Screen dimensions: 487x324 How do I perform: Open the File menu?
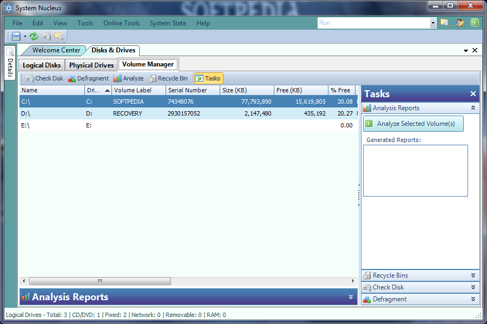pyautogui.click(x=17, y=23)
